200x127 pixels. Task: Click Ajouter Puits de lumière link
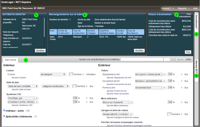coord(118,94)
